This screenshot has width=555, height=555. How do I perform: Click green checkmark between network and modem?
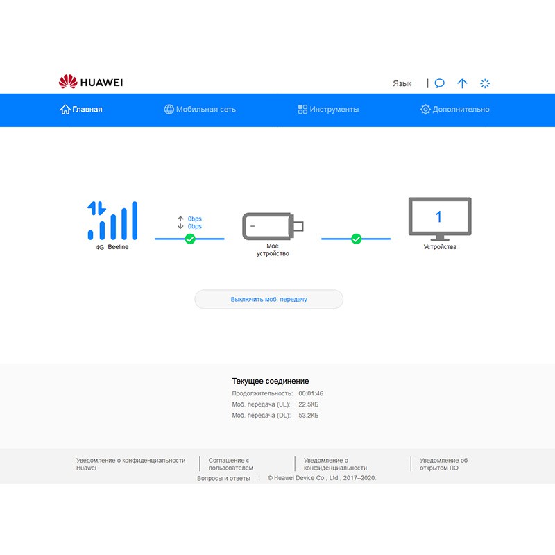click(x=190, y=239)
